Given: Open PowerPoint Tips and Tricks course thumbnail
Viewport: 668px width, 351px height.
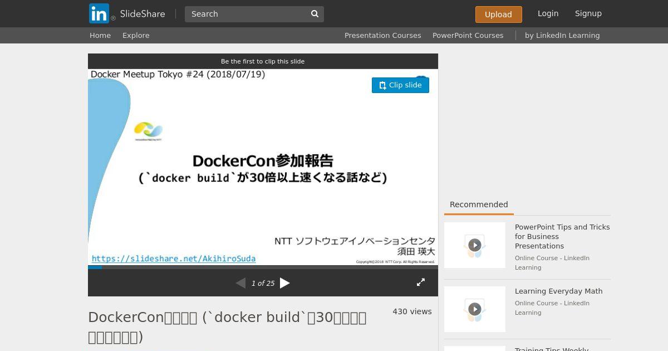Looking at the screenshot, I should (x=475, y=245).
